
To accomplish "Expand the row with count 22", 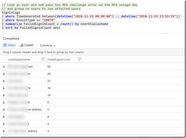I will pos(4,81).
